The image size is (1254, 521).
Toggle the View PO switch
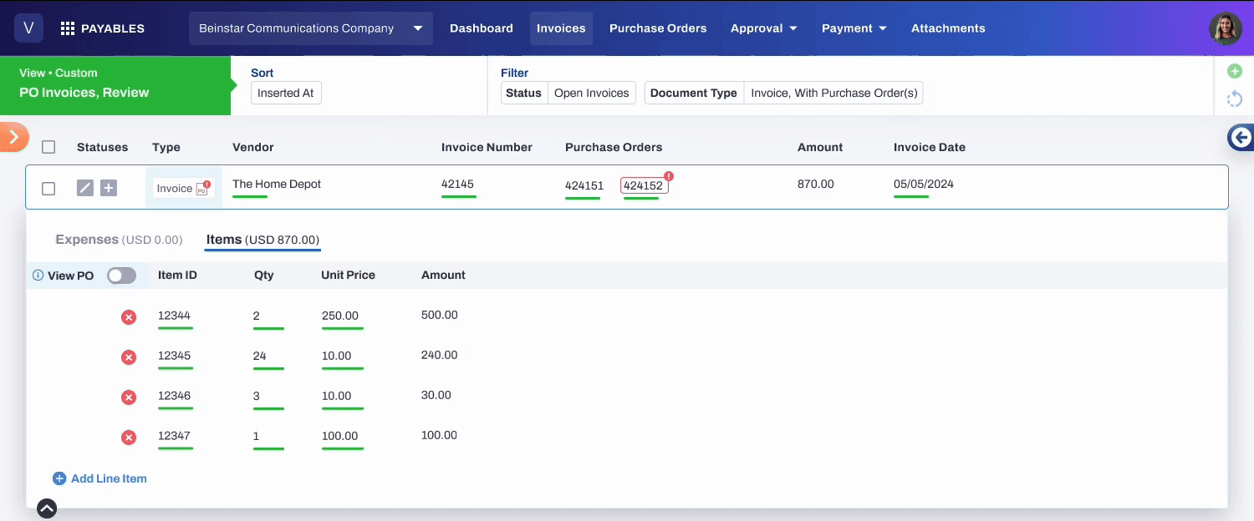click(121, 276)
